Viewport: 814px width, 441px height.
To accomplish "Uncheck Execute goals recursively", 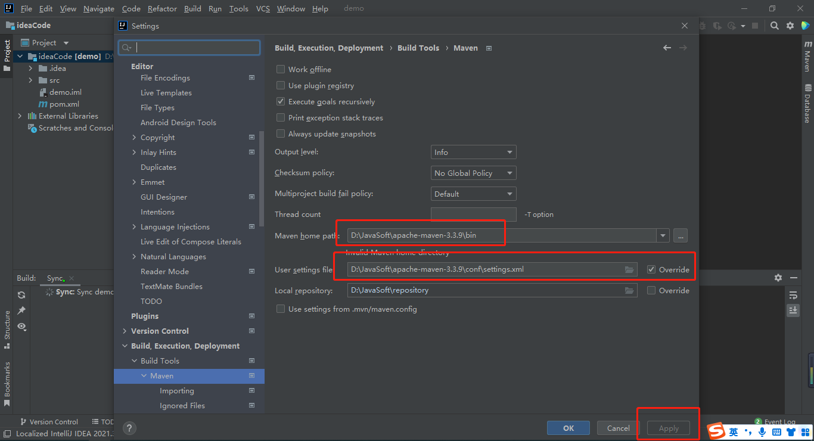I will [x=281, y=101].
